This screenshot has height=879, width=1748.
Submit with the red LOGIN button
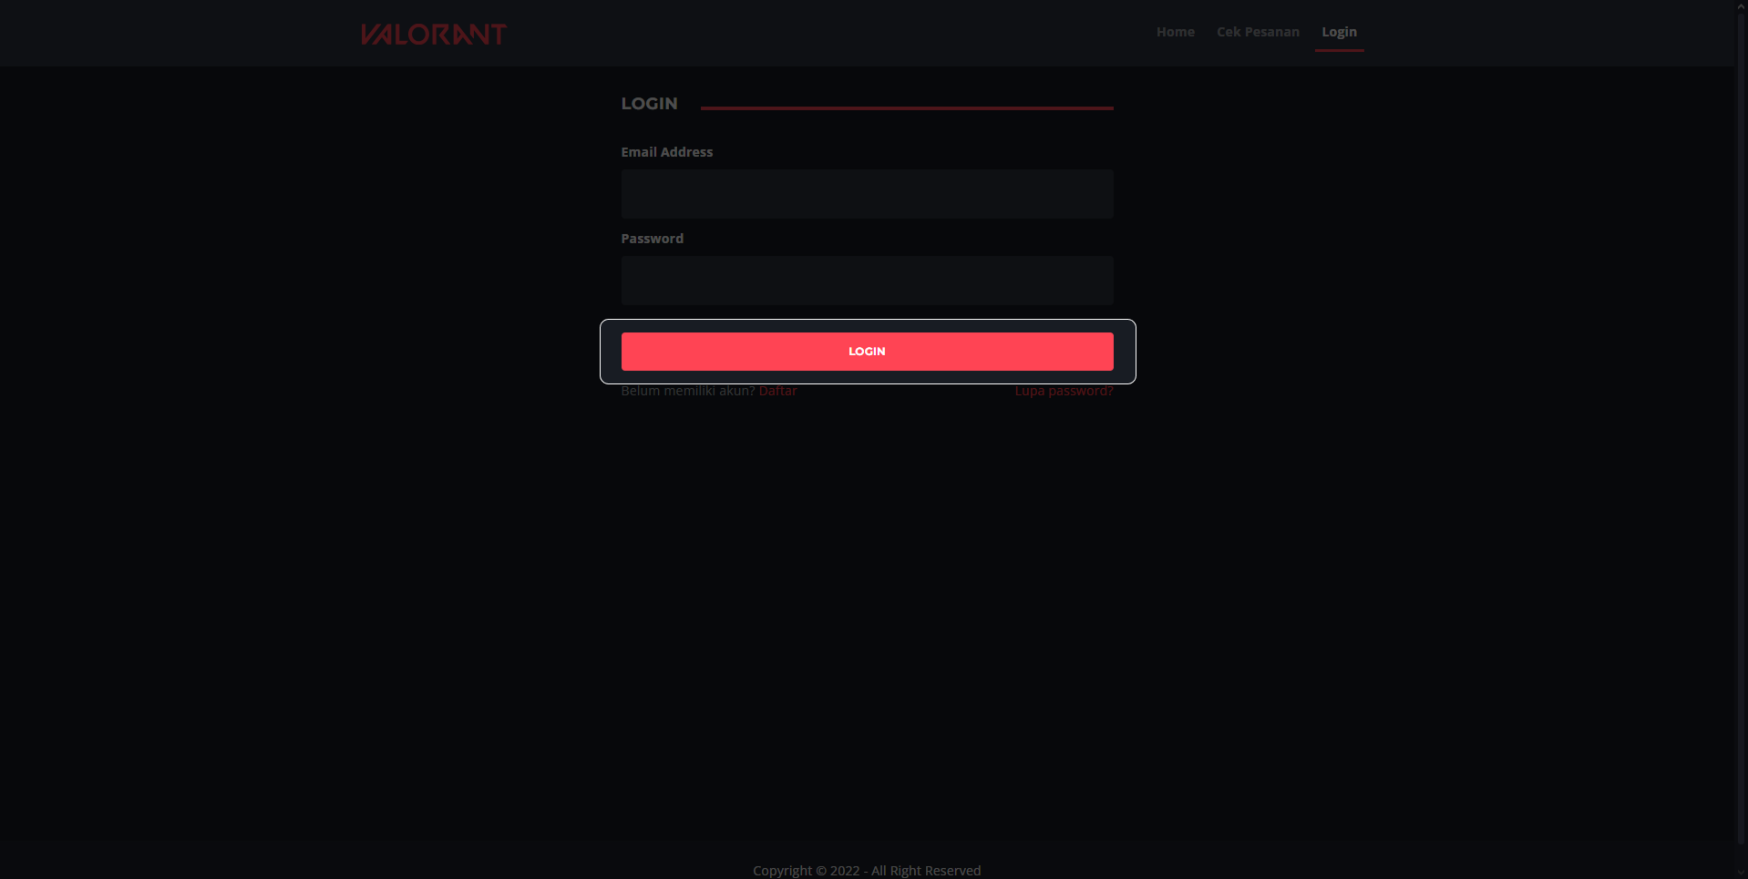[867, 352]
